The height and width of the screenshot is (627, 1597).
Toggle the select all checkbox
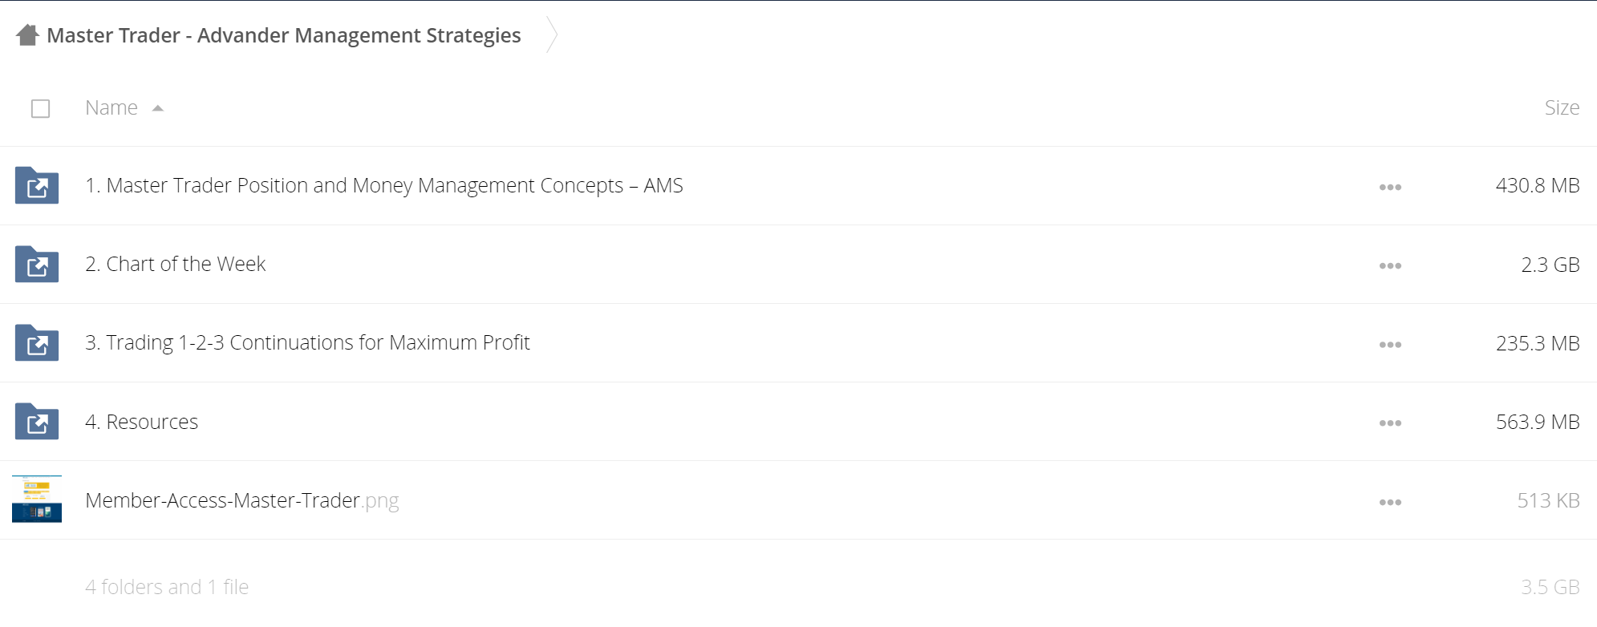[x=40, y=108]
